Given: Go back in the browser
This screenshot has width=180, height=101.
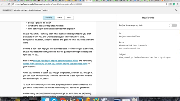Looking at the screenshot, I should point(2,4).
